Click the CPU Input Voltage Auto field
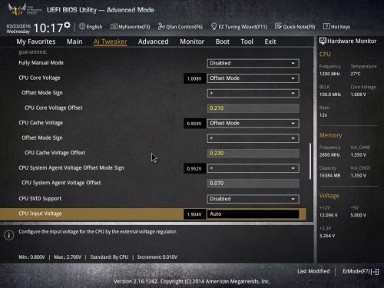Screen dimensions: 384x288 click(253, 214)
